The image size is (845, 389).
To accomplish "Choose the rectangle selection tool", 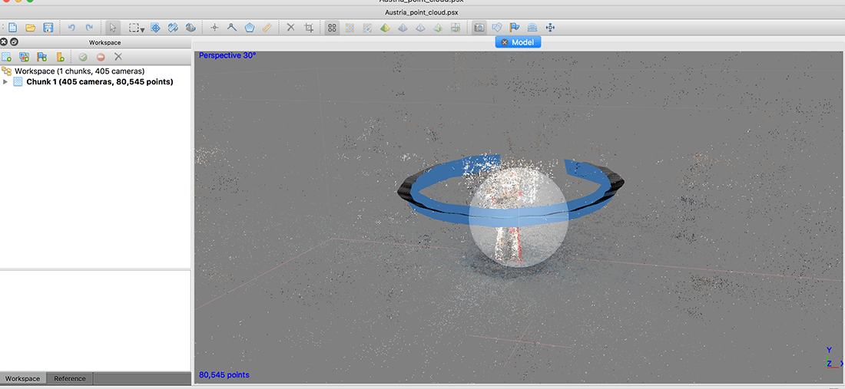I will [x=134, y=28].
